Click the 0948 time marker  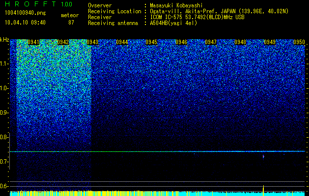pos(240,42)
